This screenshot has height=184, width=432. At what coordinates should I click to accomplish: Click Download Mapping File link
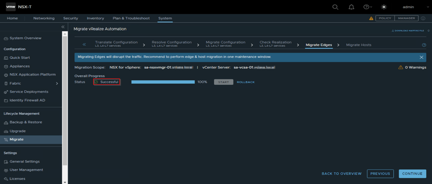pyautogui.click(x=408, y=31)
